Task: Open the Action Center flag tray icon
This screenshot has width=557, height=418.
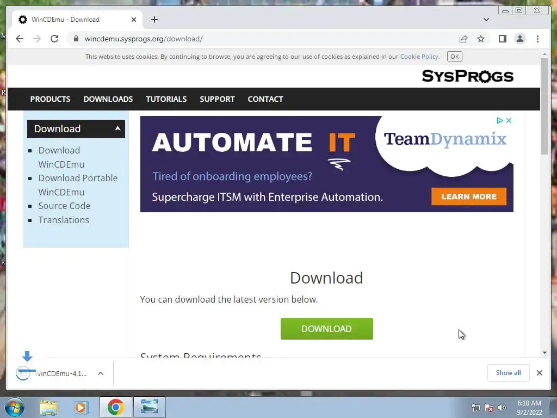Action: pyautogui.click(x=489, y=408)
